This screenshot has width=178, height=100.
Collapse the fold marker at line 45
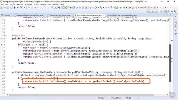(x=6, y=72)
